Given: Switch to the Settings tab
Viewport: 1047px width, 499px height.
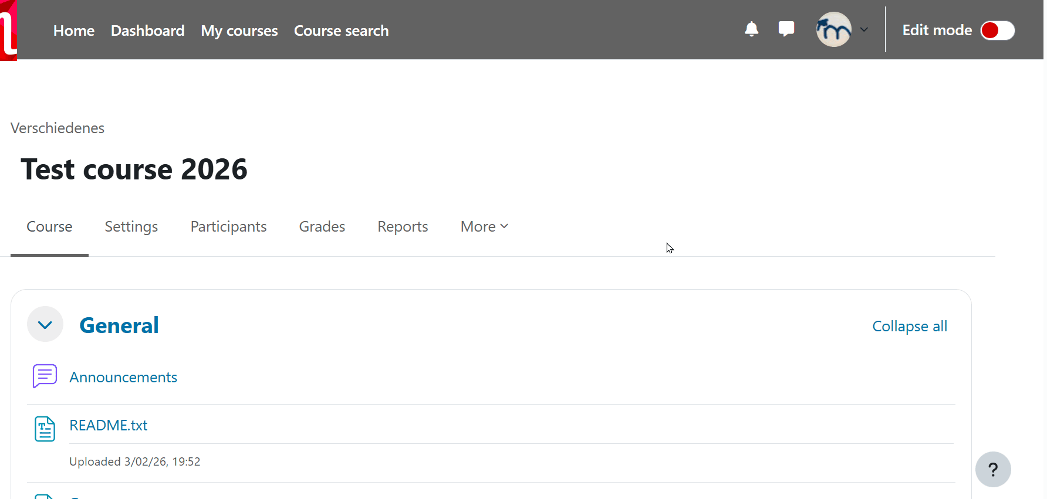Looking at the screenshot, I should pos(131,227).
